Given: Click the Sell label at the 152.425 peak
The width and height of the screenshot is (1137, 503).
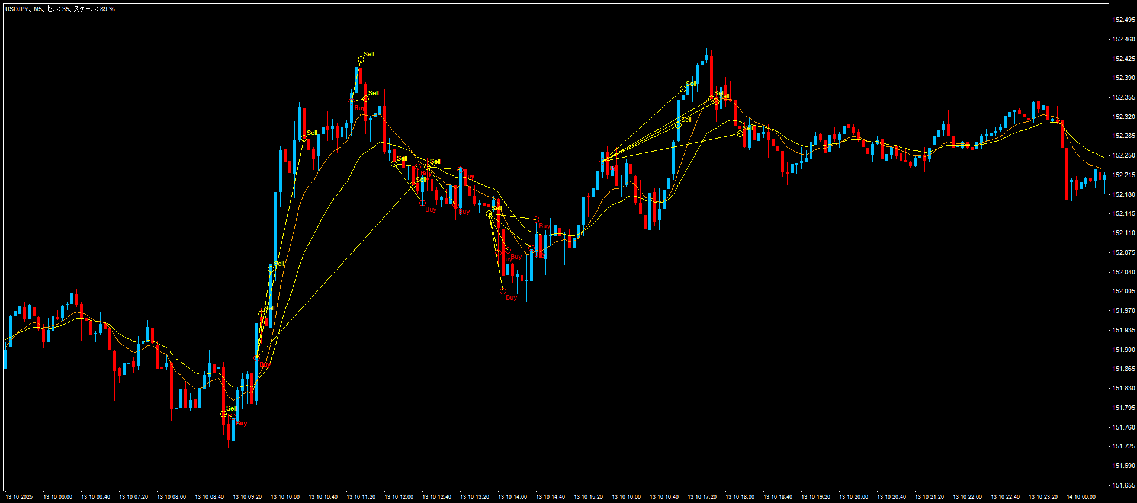Looking at the screenshot, I should coord(368,54).
